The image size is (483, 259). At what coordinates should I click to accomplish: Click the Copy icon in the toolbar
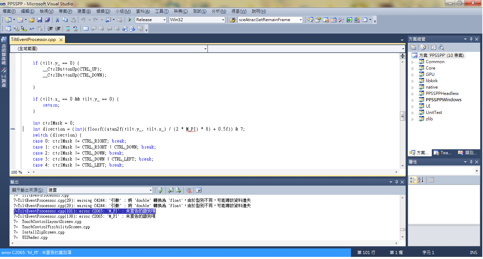click(x=65, y=20)
